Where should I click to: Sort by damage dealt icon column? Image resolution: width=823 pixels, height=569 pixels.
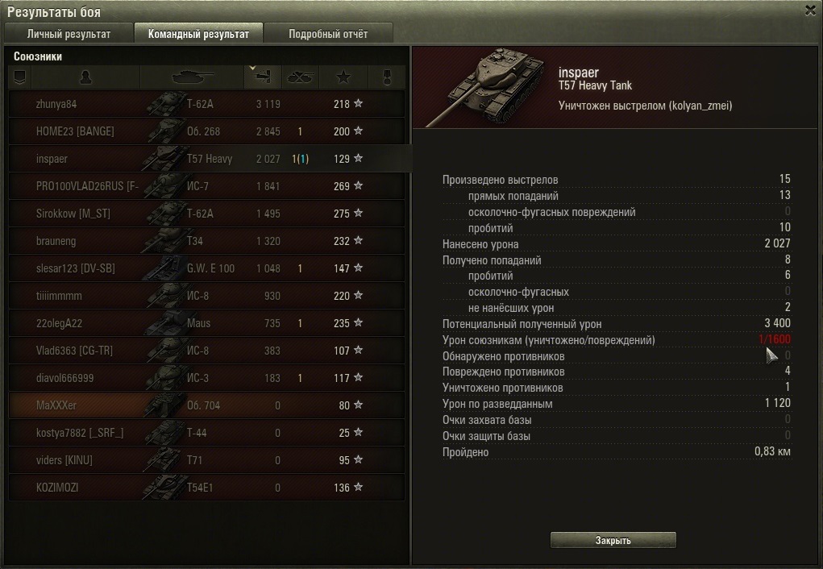[263, 77]
